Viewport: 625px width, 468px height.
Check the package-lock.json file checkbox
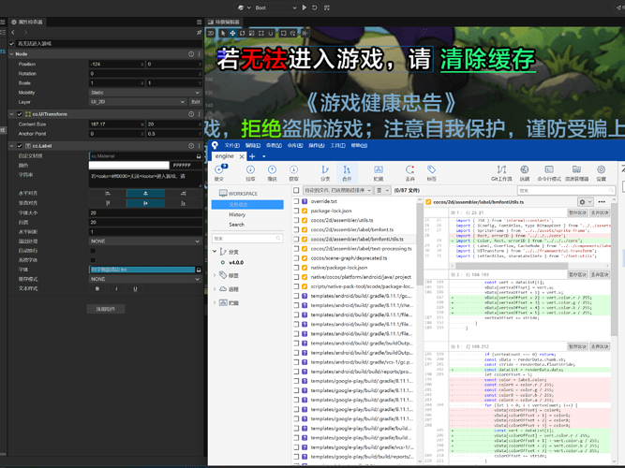tap(296, 212)
